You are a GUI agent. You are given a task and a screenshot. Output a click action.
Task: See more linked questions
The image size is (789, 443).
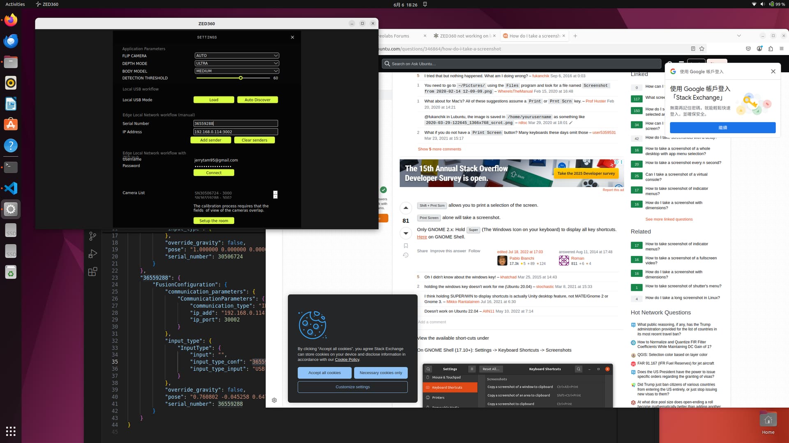(669, 219)
